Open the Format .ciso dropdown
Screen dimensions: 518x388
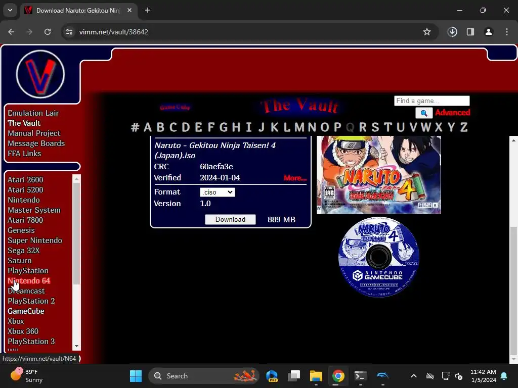pyautogui.click(x=218, y=192)
